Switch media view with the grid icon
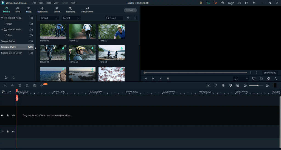The height and width of the screenshot is (150, 281). coord(135,18)
